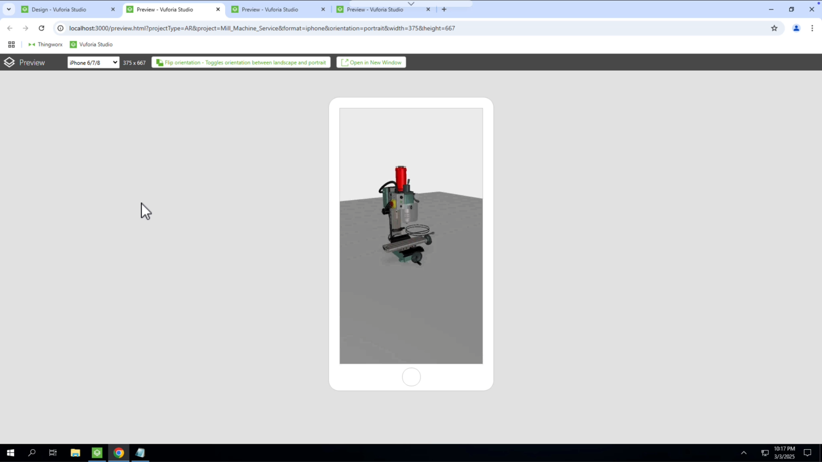Open the Chrome tab search chevron
The image size is (822, 462).
pos(9,9)
